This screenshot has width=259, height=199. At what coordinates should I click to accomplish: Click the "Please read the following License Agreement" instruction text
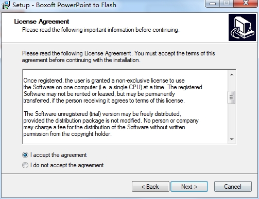pyautogui.click(x=118, y=57)
